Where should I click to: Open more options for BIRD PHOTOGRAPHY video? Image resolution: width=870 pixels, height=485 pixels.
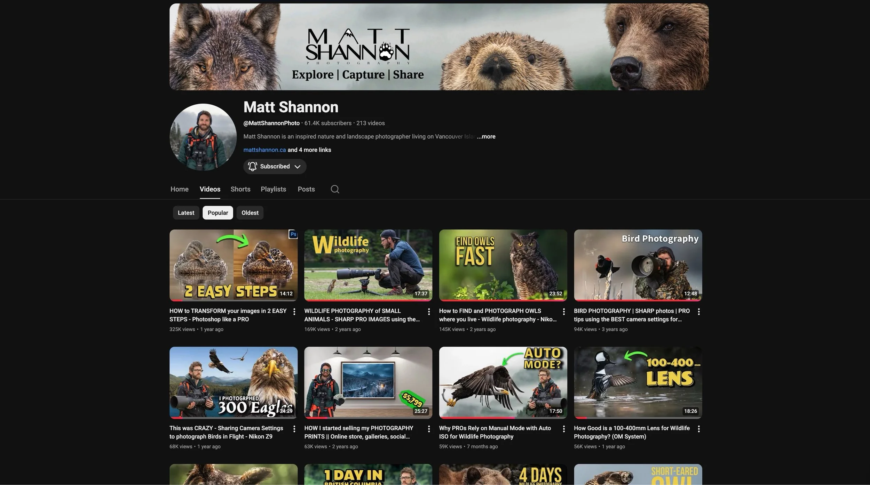coord(698,312)
